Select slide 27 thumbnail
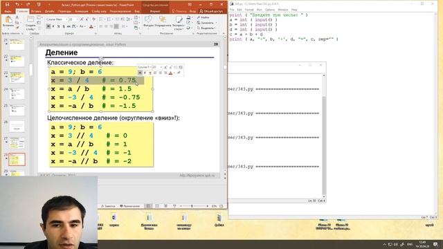This screenshot has height=249, width=443. 17,143
